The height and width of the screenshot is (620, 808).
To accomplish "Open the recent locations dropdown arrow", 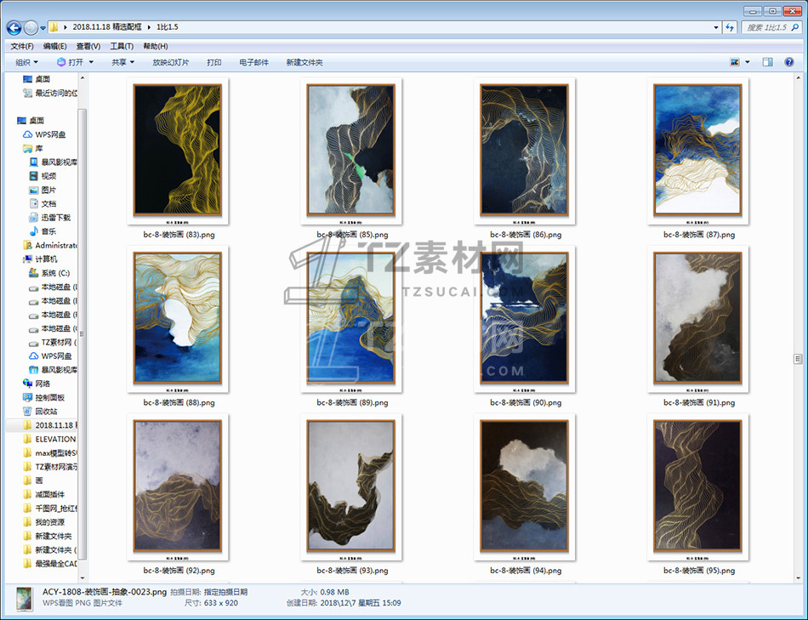I will (43, 28).
